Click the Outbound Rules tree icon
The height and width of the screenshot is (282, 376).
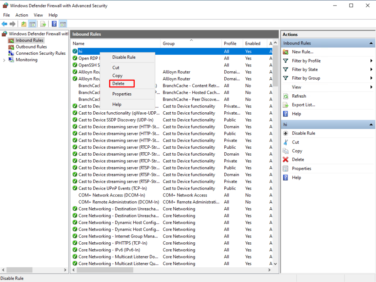11,47
